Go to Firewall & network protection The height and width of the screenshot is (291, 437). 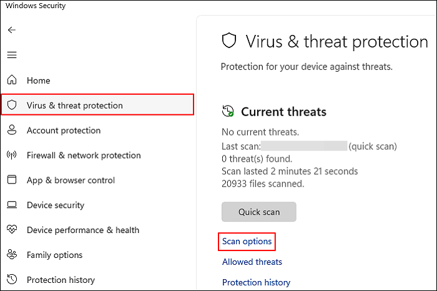coord(84,155)
